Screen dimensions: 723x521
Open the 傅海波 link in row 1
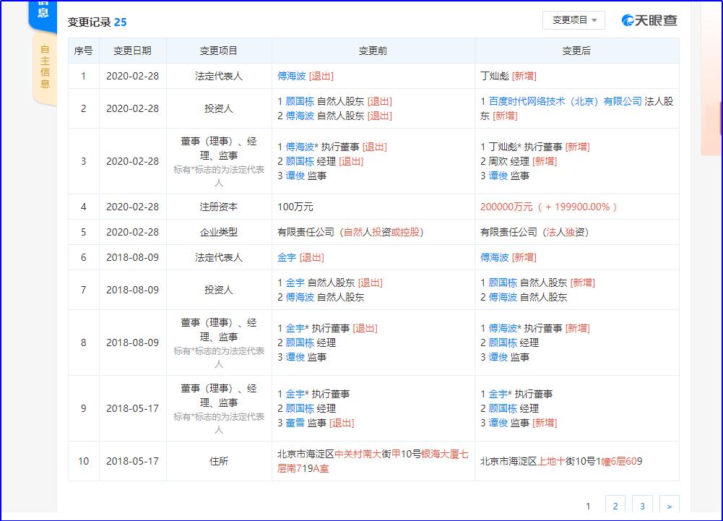[x=293, y=75]
